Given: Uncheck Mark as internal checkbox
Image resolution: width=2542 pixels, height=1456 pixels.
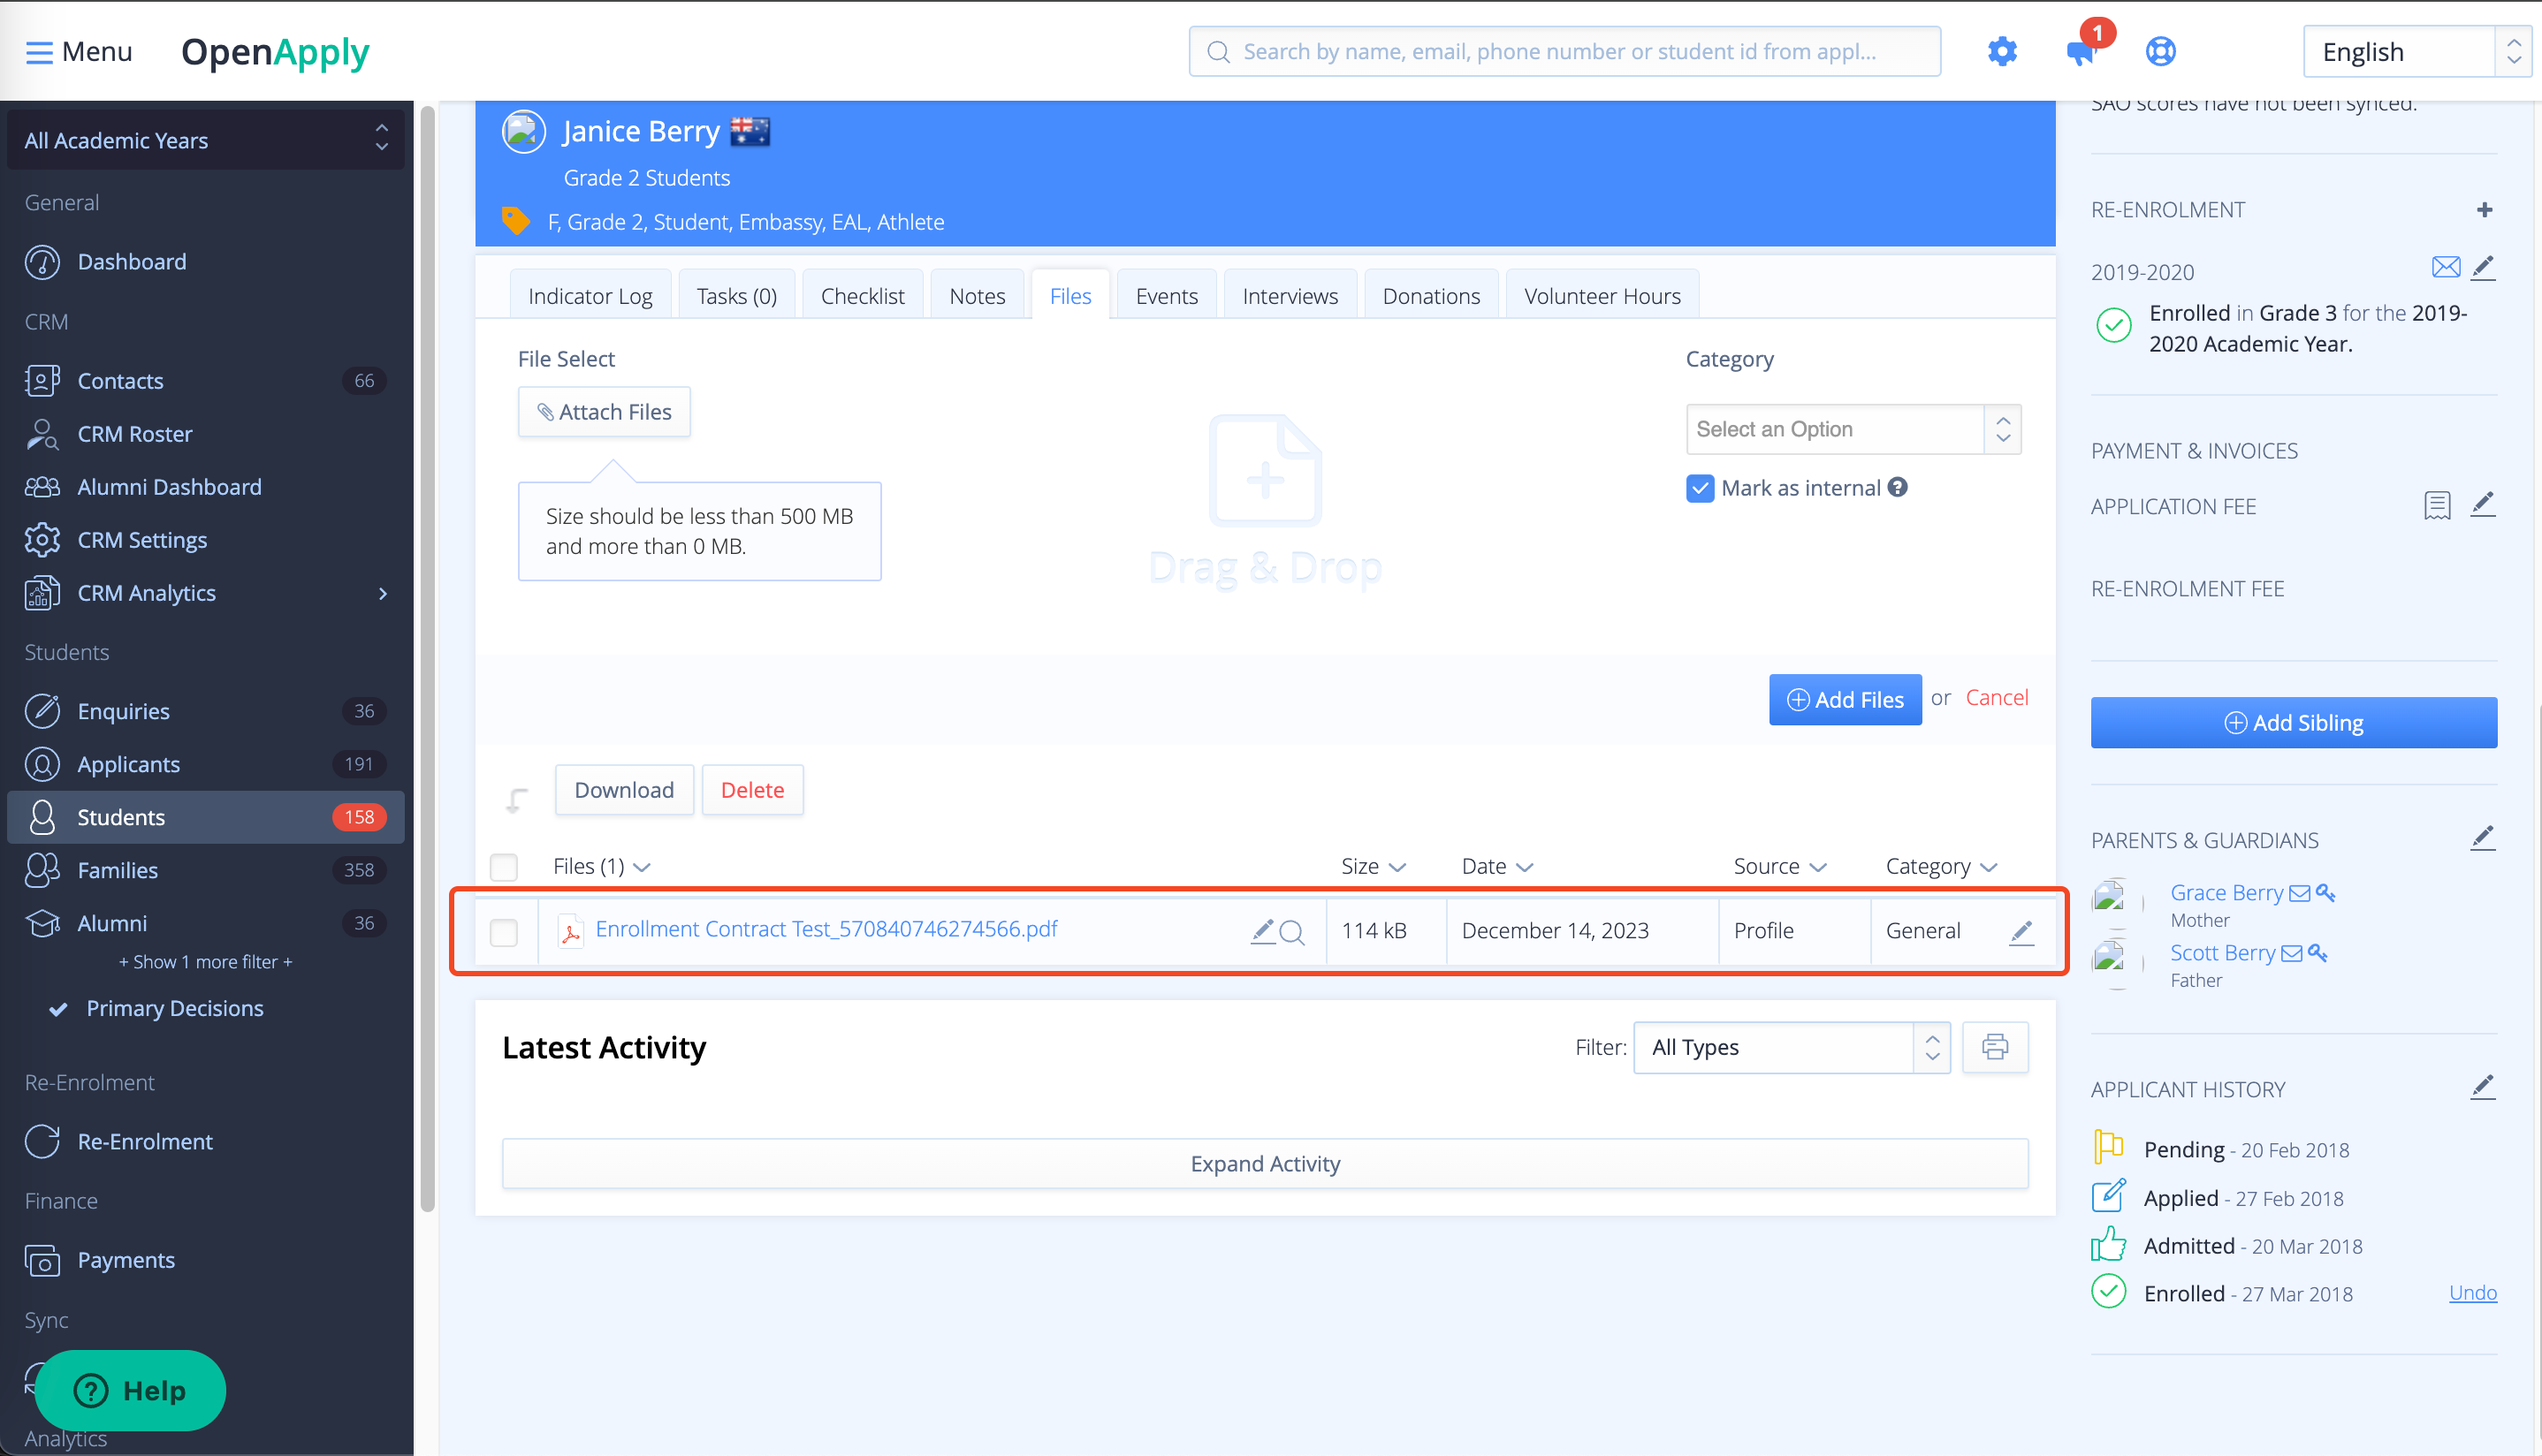Looking at the screenshot, I should 1700,488.
